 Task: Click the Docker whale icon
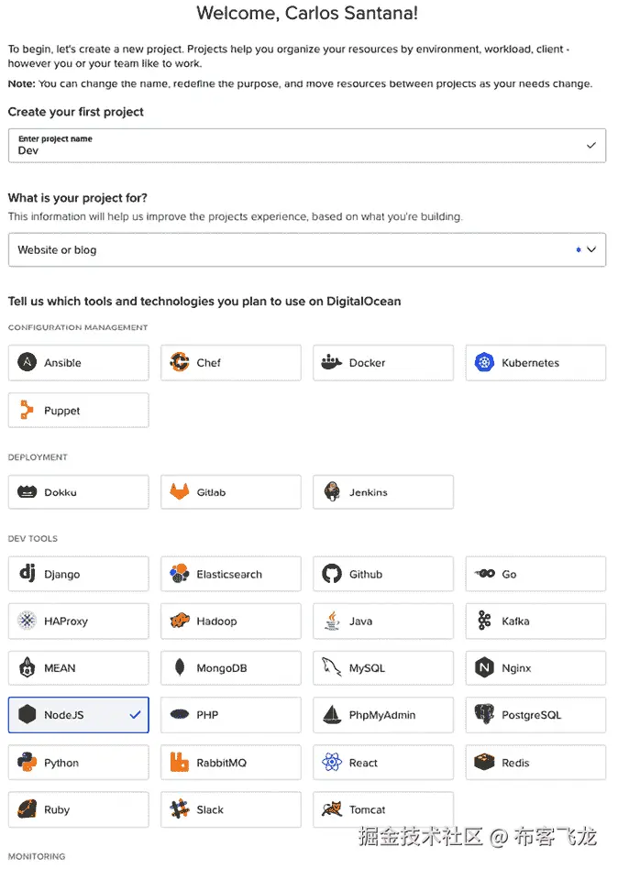(332, 363)
